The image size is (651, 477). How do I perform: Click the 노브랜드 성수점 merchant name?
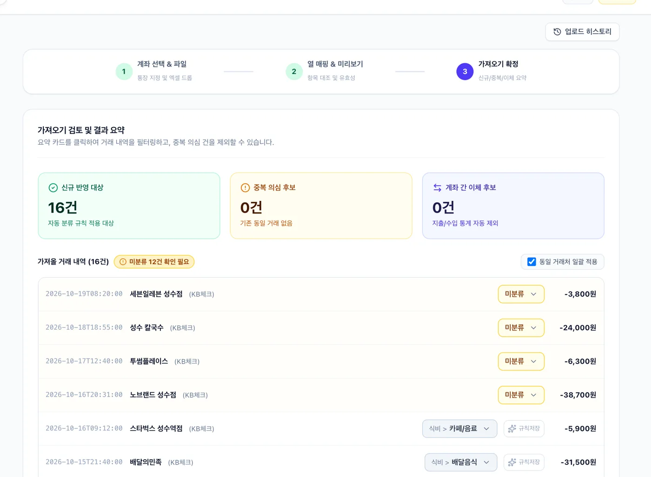click(x=153, y=395)
